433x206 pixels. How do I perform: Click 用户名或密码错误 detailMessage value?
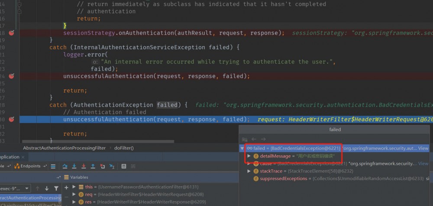[315, 156]
